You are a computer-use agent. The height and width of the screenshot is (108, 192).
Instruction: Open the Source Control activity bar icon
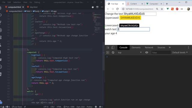click(1, 22)
